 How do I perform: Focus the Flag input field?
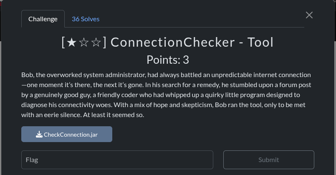117,160
